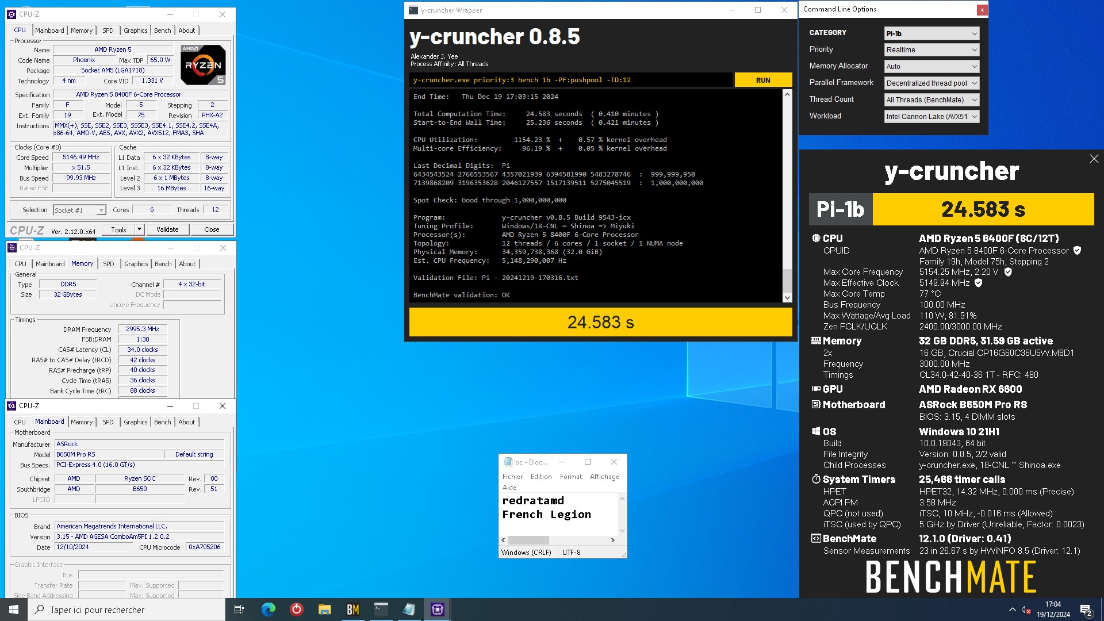Screen dimensions: 1104x621
Task: Open Format menu in Notepad
Action: point(571,477)
